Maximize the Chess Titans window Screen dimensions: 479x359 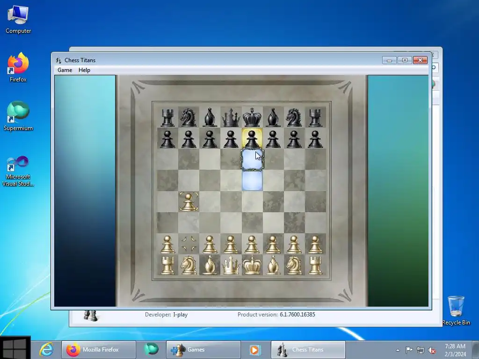tap(405, 60)
